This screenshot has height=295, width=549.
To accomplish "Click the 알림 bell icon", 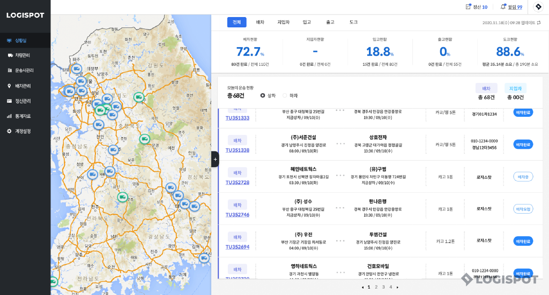I will click(503, 7).
